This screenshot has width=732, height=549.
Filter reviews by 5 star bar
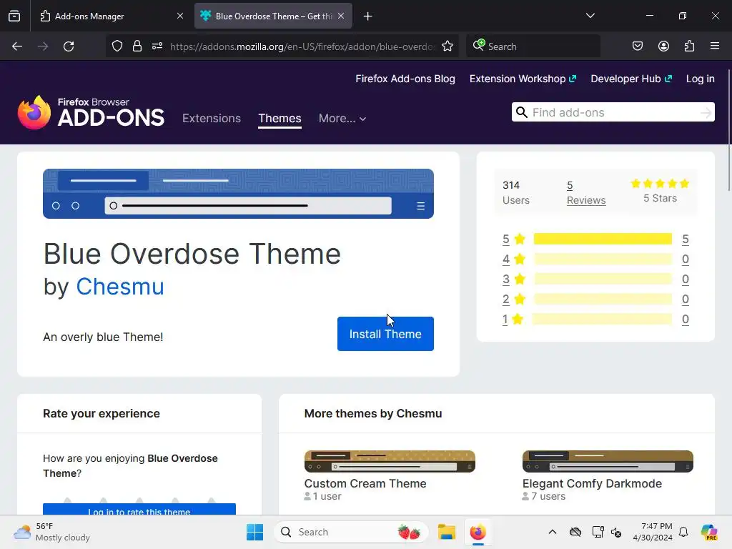pos(603,239)
